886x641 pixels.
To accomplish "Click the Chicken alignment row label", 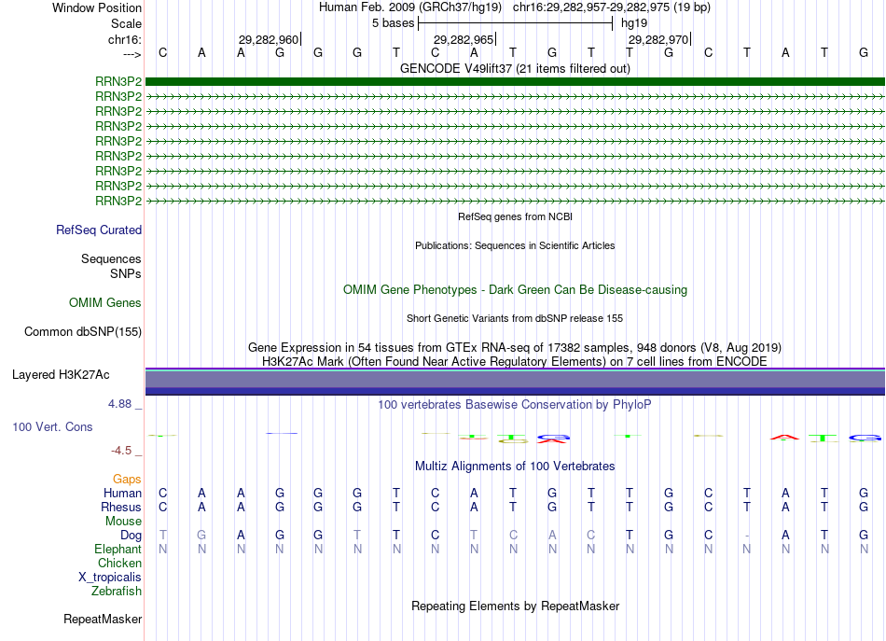I will pyautogui.click(x=119, y=563).
